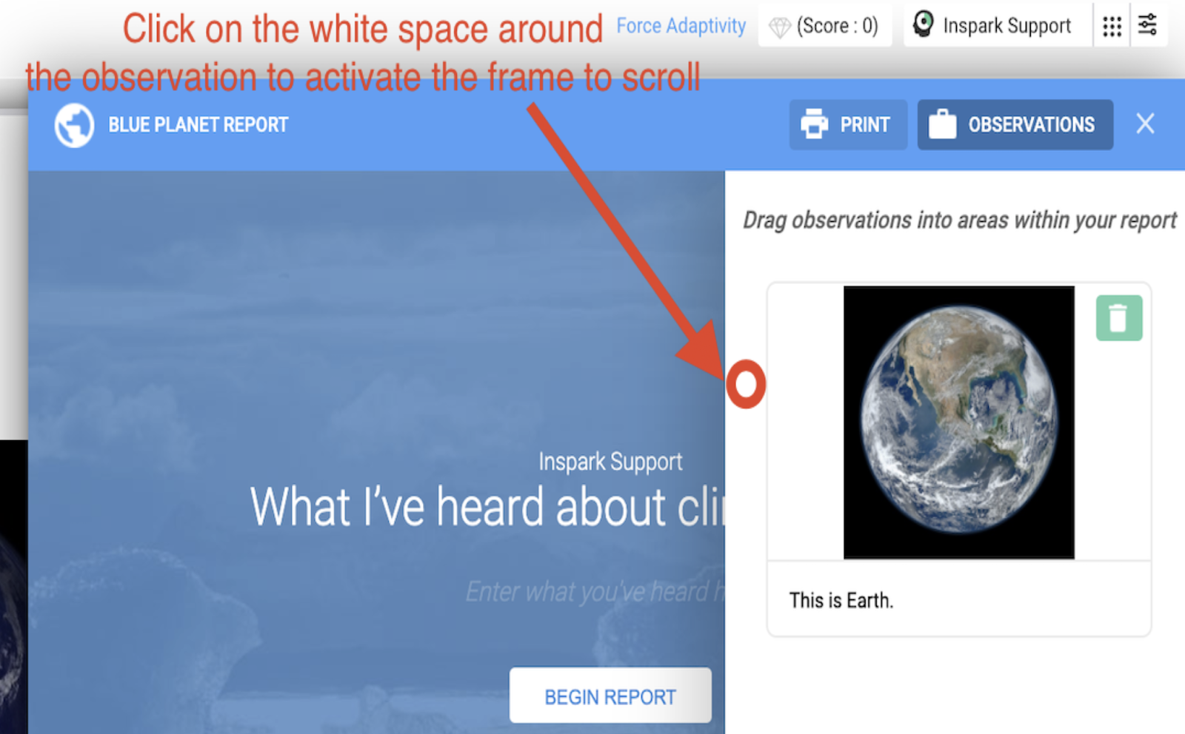Click the BLUE PLANET REPORT title
Viewport: 1185px width, 734px height.
click(x=198, y=125)
